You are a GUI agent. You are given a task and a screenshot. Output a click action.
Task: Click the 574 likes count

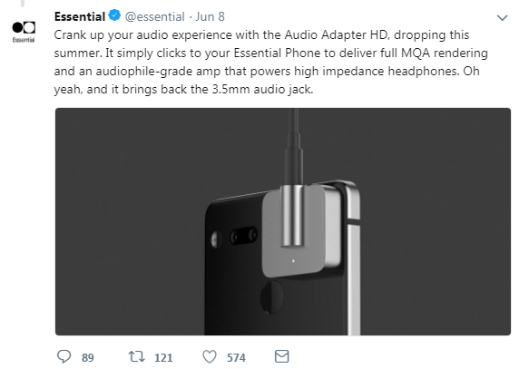click(x=236, y=357)
